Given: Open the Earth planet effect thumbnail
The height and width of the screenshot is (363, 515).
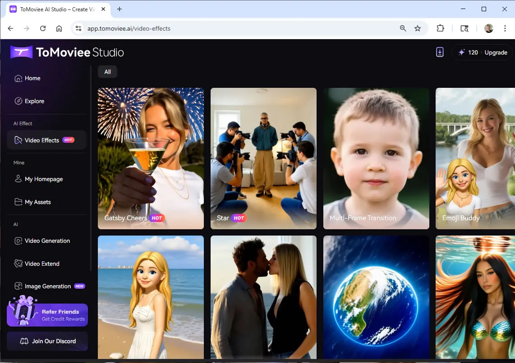Looking at the screenshot, I should point(376,297).
